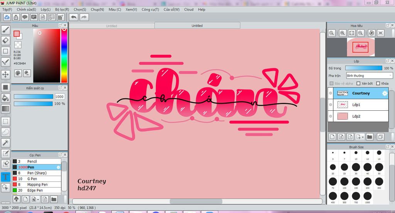Toggle visibility of Lớp2 layer
395x213 pixels.
331,116
